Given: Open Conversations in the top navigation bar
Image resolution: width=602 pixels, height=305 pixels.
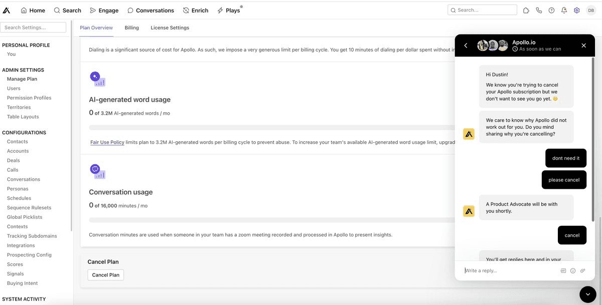Looking at the screenshot, I should coord(150,10).
